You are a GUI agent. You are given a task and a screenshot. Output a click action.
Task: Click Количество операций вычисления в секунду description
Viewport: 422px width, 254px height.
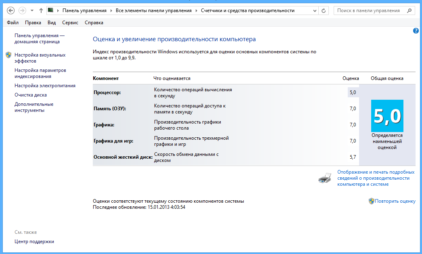pyautogui.click(x=193, y=92)
